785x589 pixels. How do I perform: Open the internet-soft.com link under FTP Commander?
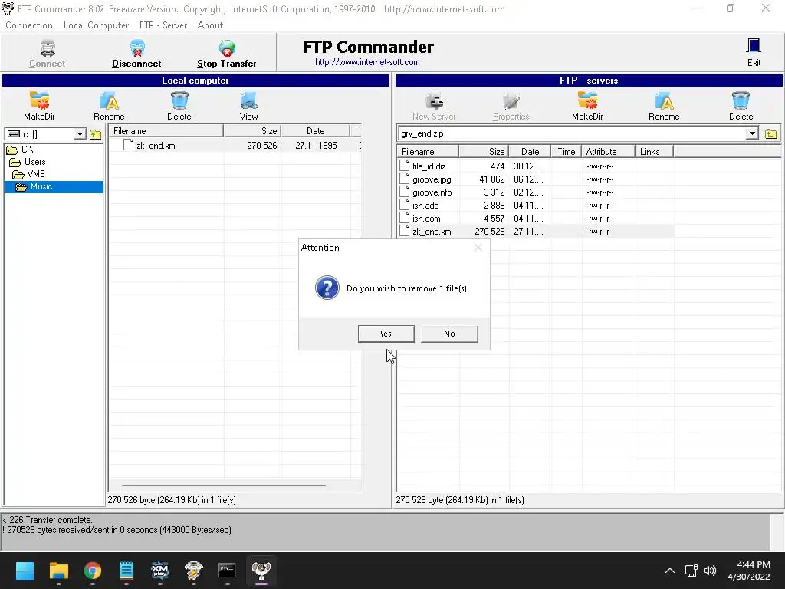click(367, 62)
